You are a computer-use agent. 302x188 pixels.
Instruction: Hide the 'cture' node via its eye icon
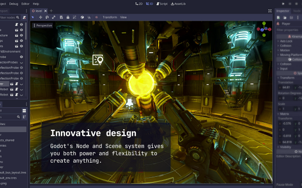coord(21,35)
